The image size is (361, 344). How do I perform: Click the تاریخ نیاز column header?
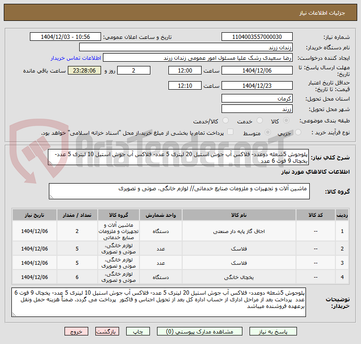[35, 215]
